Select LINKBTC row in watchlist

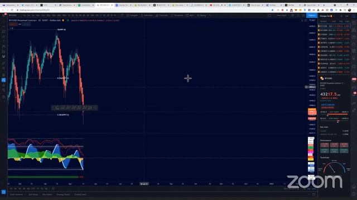(334, 72)
